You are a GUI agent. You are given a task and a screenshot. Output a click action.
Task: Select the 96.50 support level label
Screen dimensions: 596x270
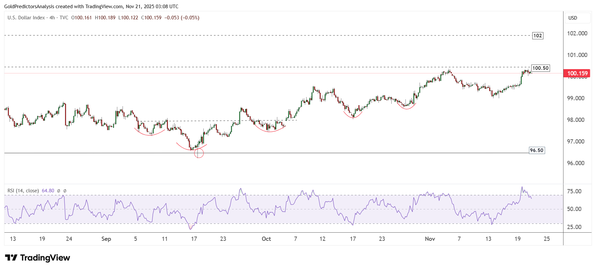tap(537, 150)
